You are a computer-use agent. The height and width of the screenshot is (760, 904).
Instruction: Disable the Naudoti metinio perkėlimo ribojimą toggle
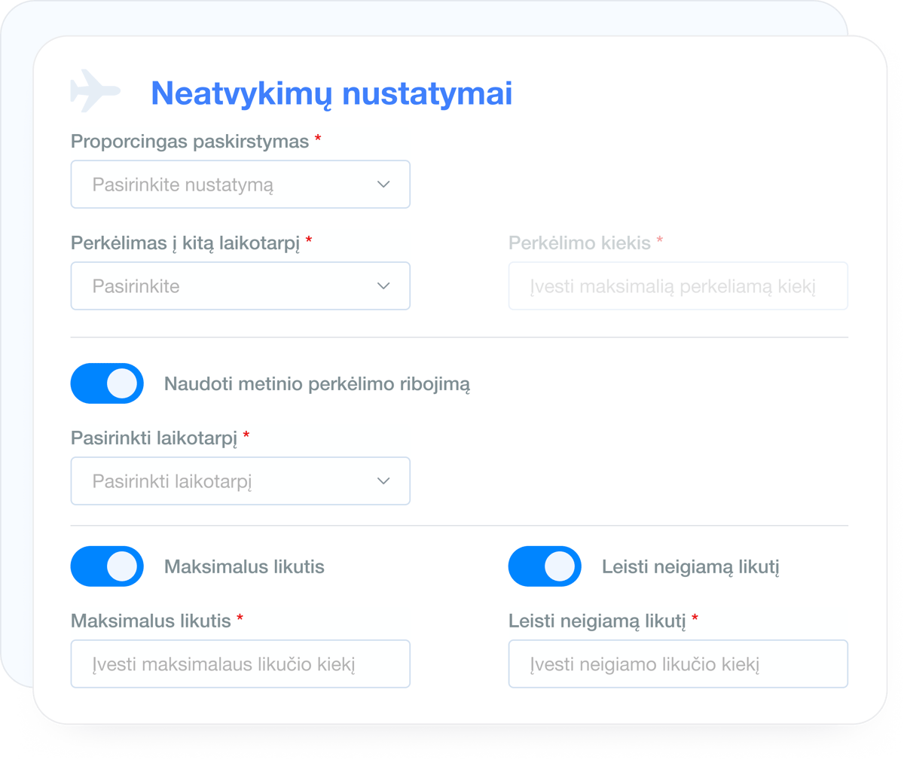point(107,383)
